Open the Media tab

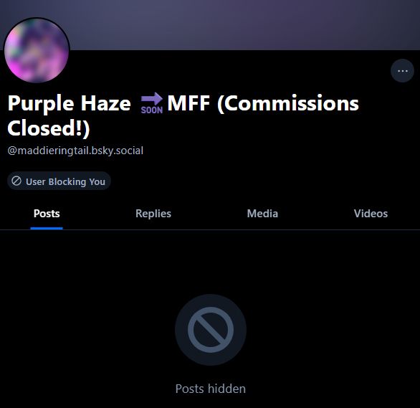coord(262,214)
